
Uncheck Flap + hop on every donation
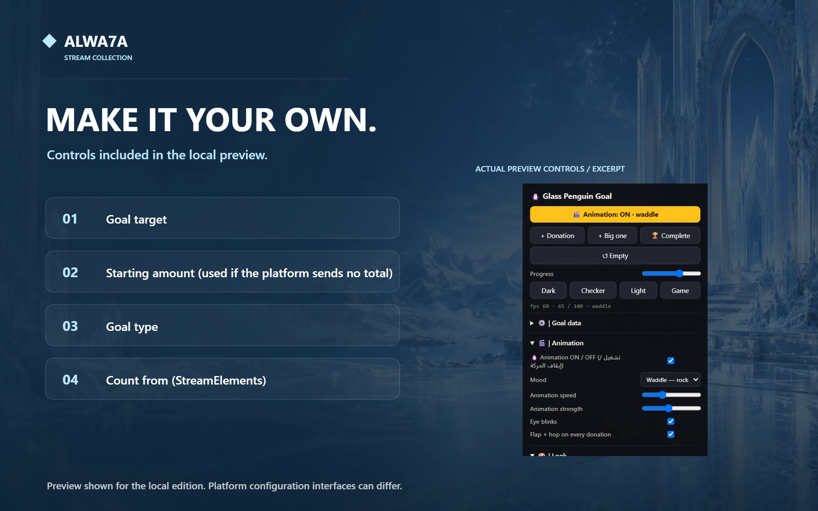point(671,434)
